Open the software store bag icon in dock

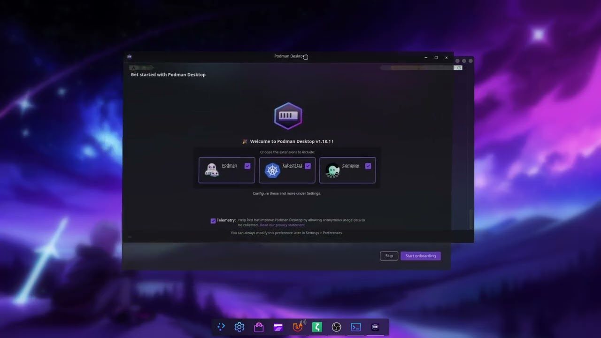[x=259, y=327]
